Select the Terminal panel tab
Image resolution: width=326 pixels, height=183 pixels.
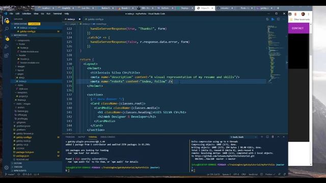(93, 137)
